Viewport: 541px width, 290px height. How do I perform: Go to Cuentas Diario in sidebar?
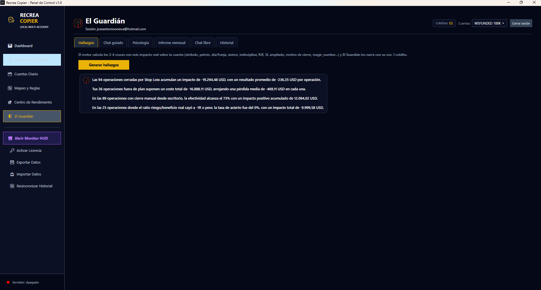pos(32,74)
